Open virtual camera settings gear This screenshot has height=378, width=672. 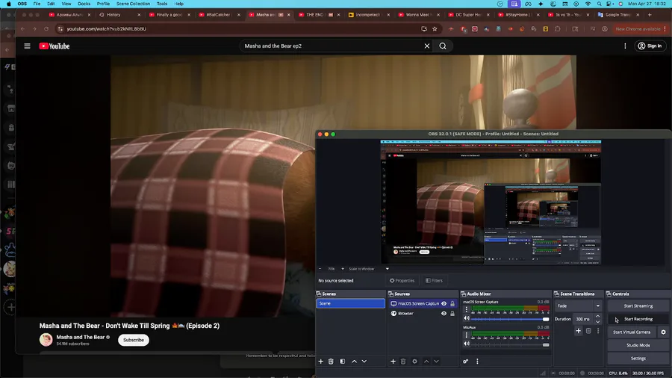664,332
